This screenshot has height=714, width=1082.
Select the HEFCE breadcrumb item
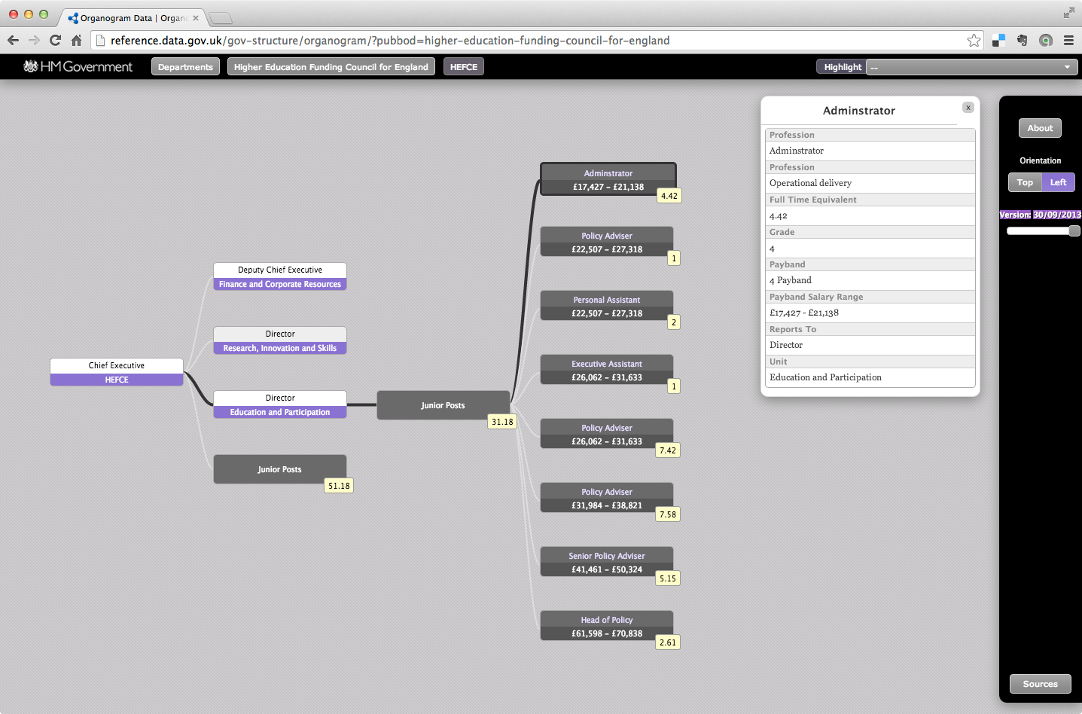point(463,67)
